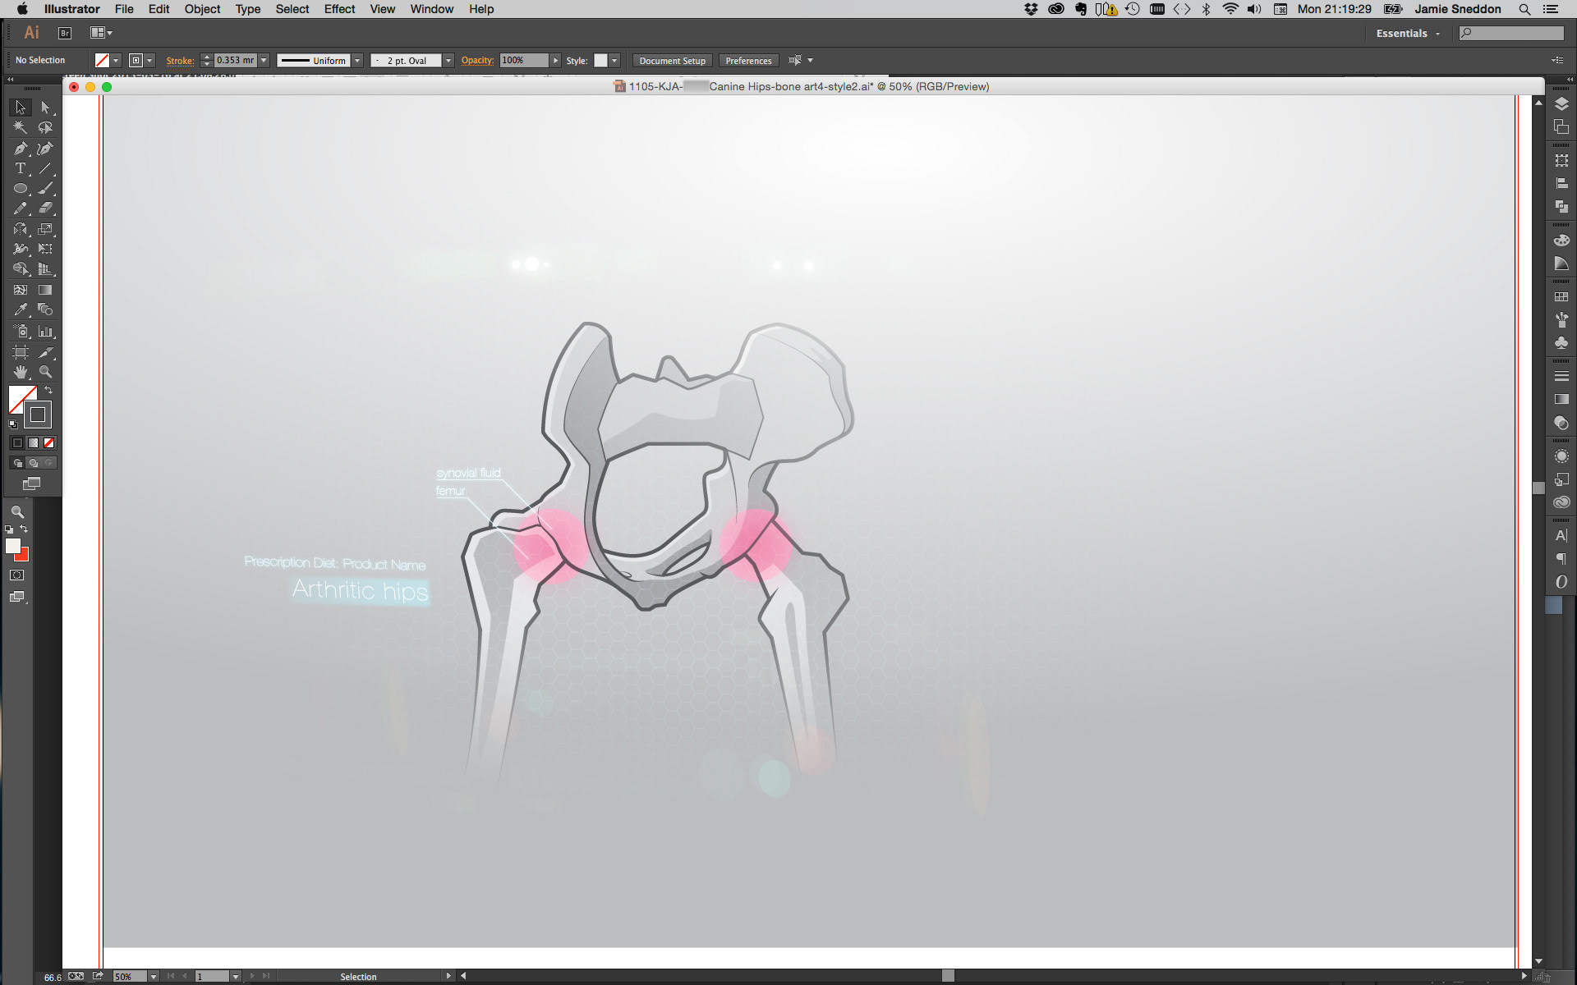The image size is (1577, 985).
Task: Open the stroke color dropdown arrow
Action: 149,61
